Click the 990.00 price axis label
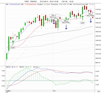 point(98,63)
